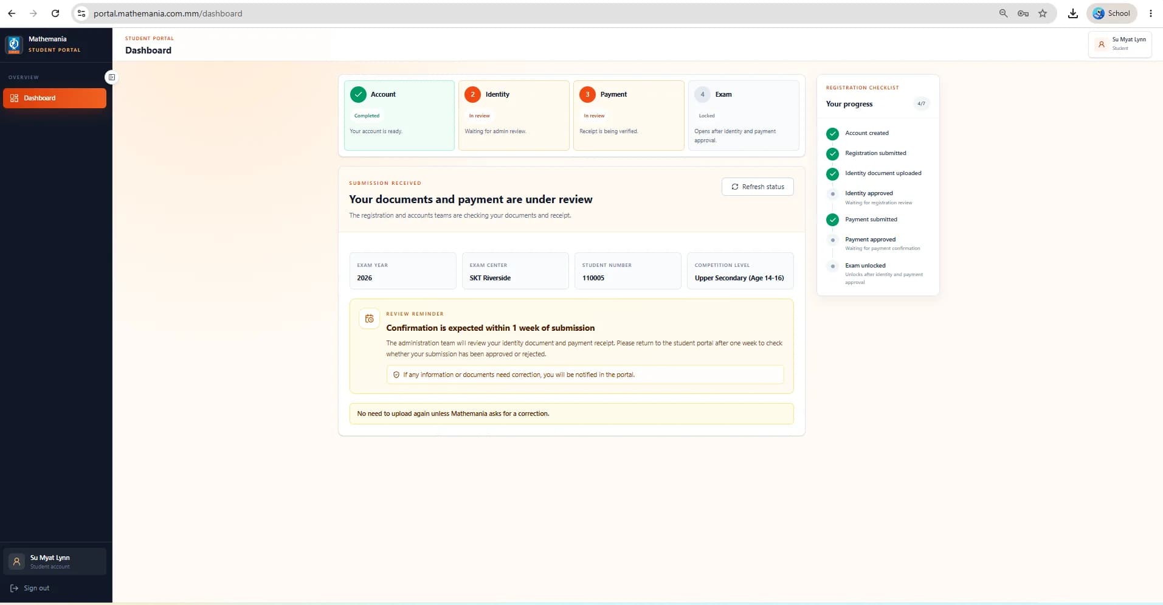Click the refresh arrows icon in Refresh status

click(734, 187)
